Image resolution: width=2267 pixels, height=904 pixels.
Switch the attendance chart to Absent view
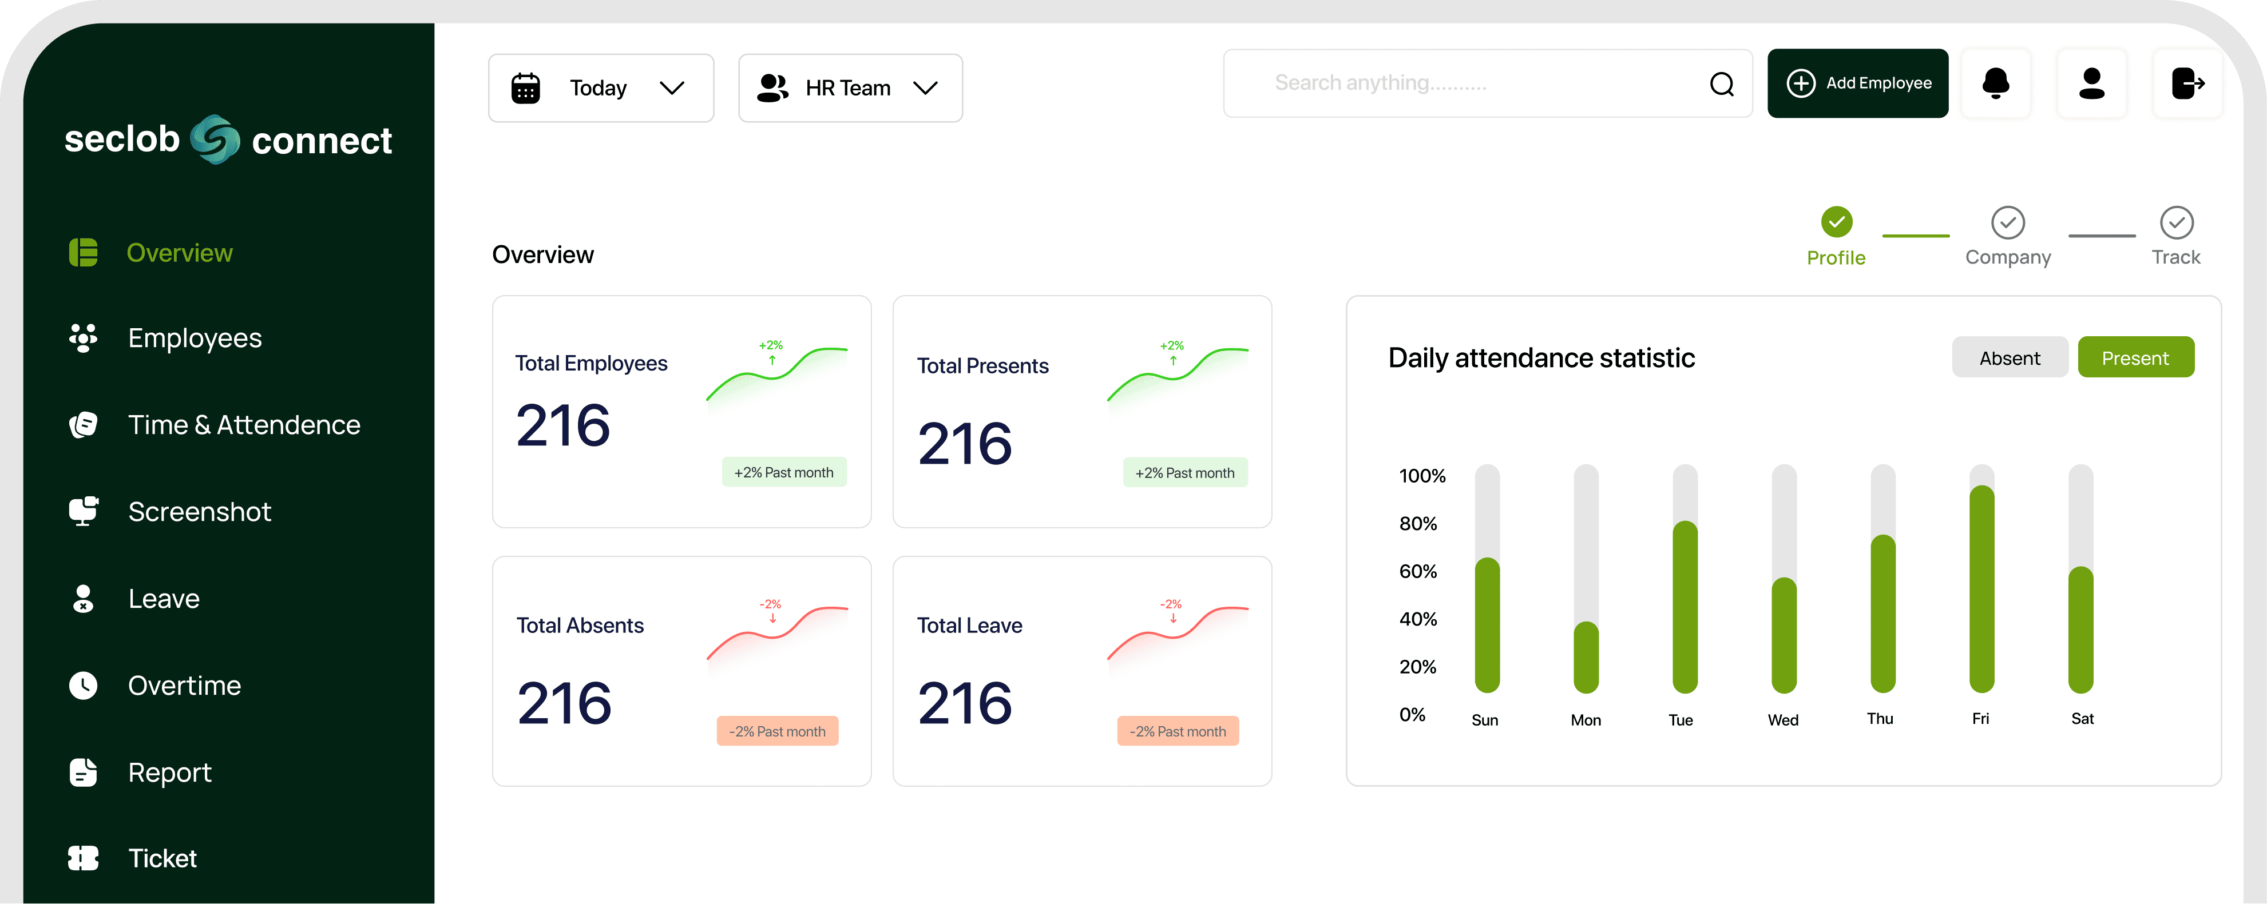tap(2010, 357)
